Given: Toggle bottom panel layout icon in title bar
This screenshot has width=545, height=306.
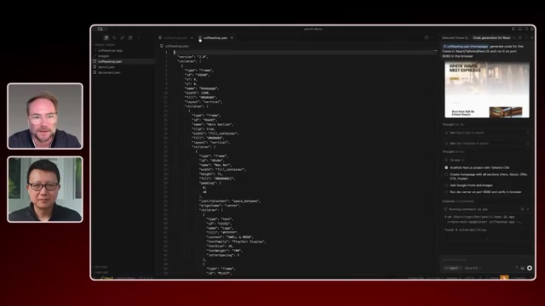Looking at the screenshot, I should [520, 29].
